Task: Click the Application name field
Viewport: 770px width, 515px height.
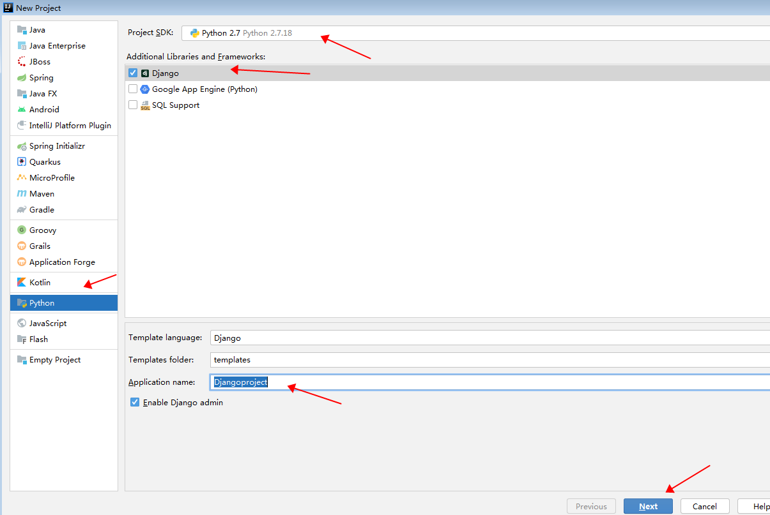Action: (x=490, y=382)
